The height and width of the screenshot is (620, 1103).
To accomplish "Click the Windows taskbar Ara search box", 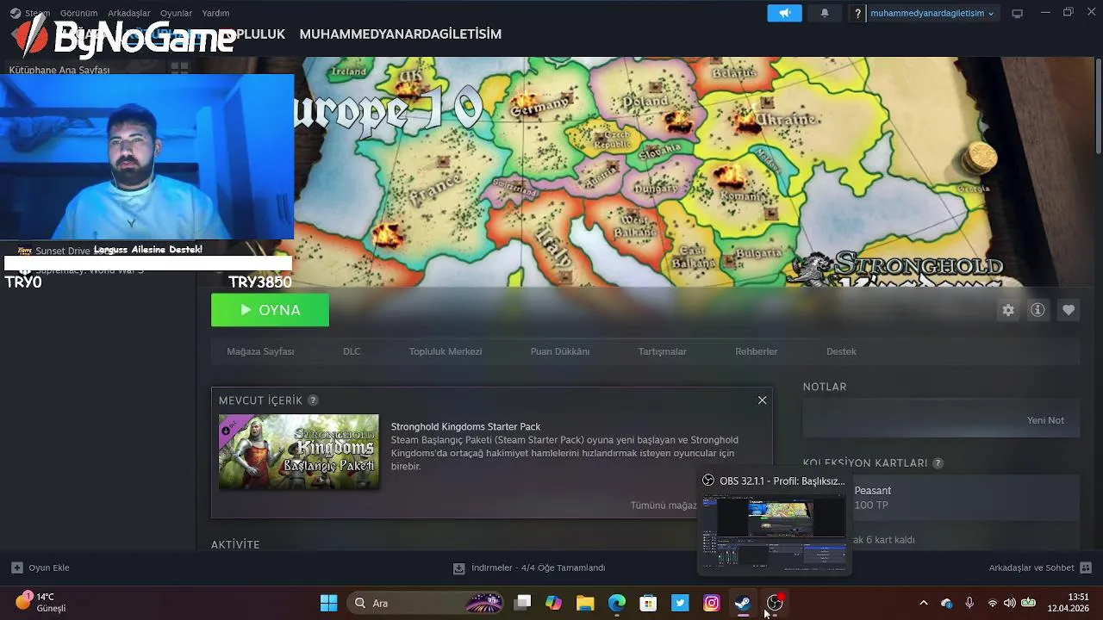I will (425, 603).
